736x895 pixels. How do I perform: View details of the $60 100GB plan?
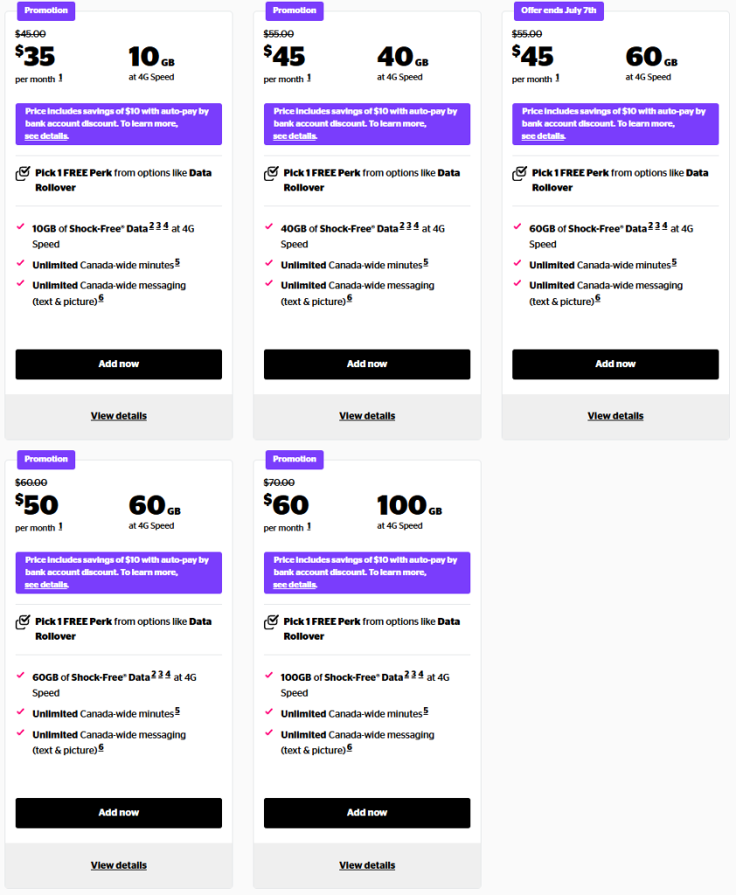pyautogui.click(x=367, y=865)
